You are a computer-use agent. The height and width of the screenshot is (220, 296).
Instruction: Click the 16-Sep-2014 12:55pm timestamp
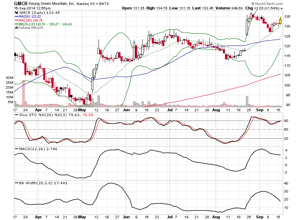[32, 8]
